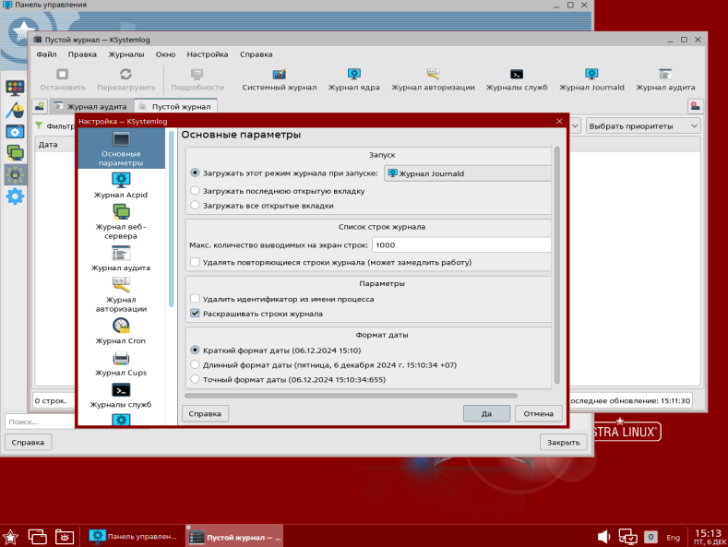The width and height of the screenshot is (728, 547).
Task: Click the Остановить toolbar icon
Action: pos(63,79)
